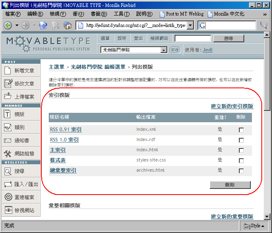
Task: Click the Movable Type logo
Action: coord(48,44)
